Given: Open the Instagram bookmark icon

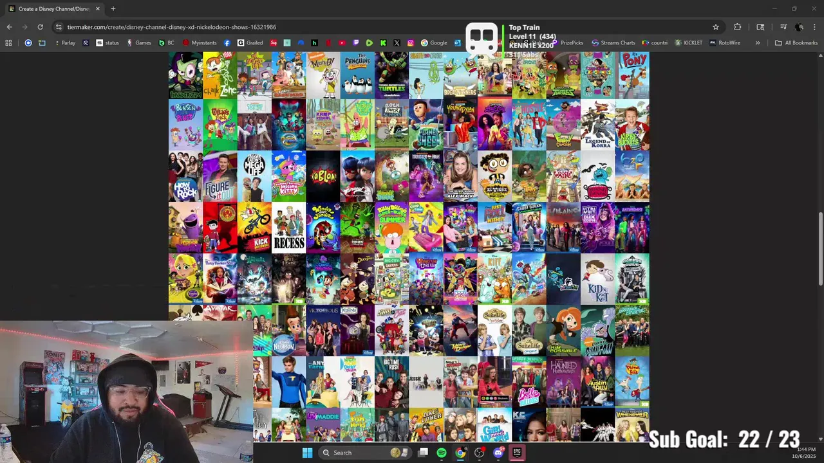Looking at the screenshot, I should pyautogui.click(x=411, y=43).
